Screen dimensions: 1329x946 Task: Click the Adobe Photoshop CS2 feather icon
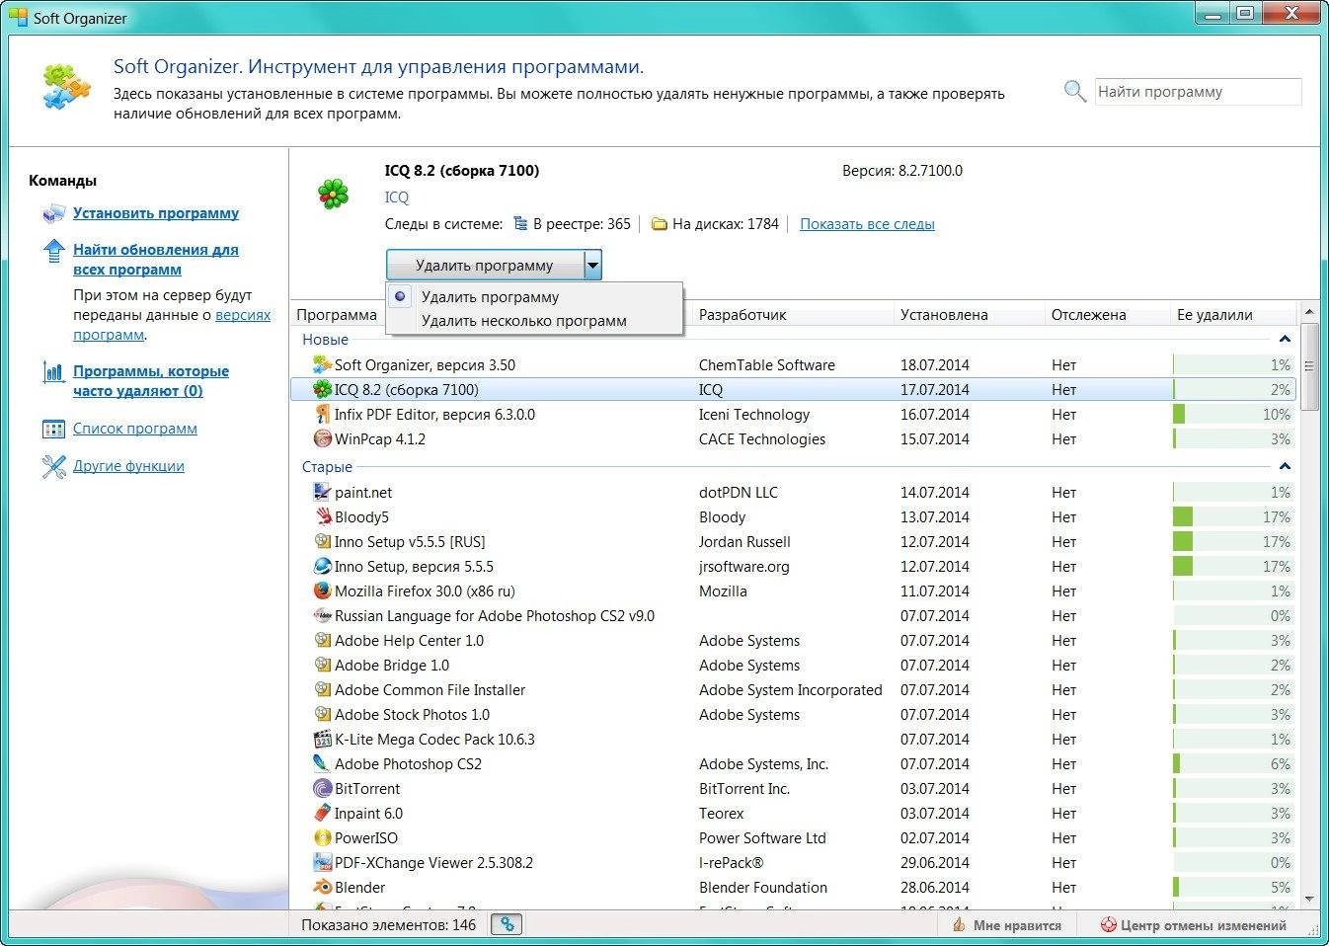[x=322, y=763]
